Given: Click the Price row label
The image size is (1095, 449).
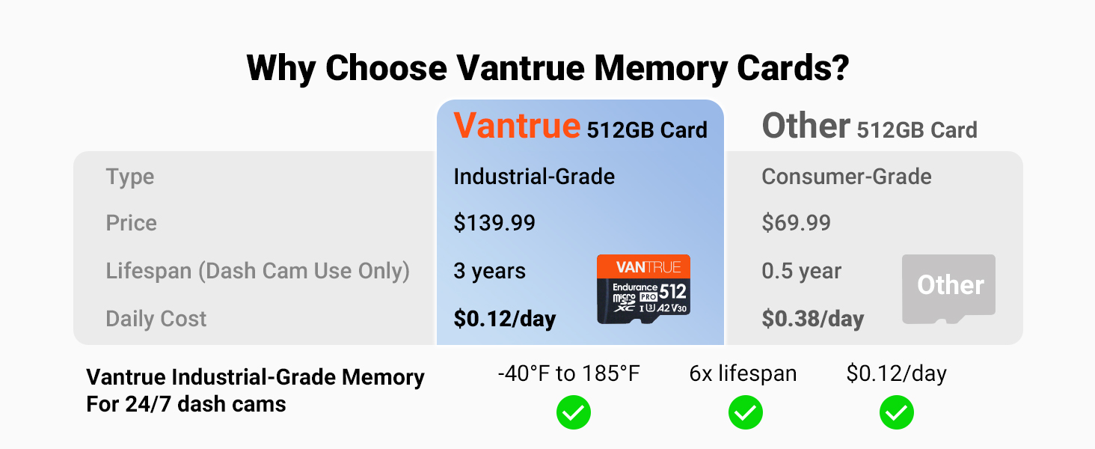Looking at the screenshot, I should pyautogui.click(x=132, y=223).
